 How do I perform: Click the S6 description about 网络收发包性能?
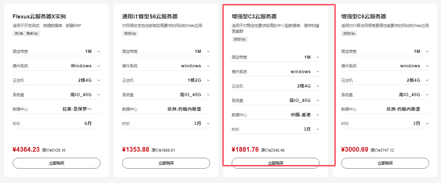pos(162,26)
